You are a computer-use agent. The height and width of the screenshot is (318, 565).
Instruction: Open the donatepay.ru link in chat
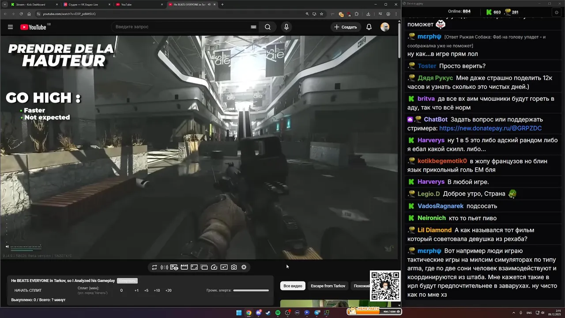(490, 129)
